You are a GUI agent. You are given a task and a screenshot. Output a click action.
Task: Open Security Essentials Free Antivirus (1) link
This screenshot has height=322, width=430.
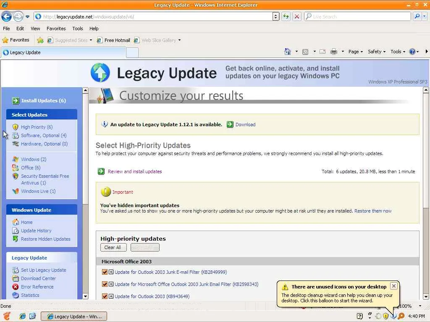(45, 179)
